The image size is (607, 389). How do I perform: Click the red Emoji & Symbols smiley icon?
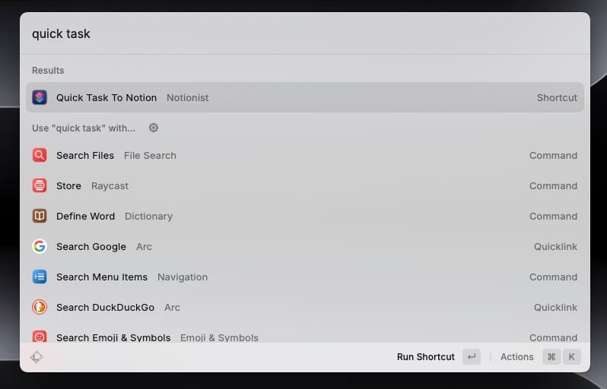40,337
